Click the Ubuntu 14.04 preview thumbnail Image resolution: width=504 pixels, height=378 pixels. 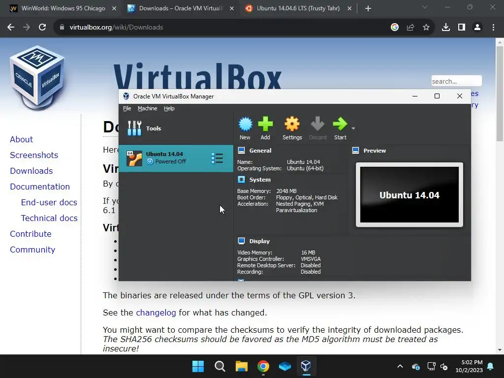point(409,195)
